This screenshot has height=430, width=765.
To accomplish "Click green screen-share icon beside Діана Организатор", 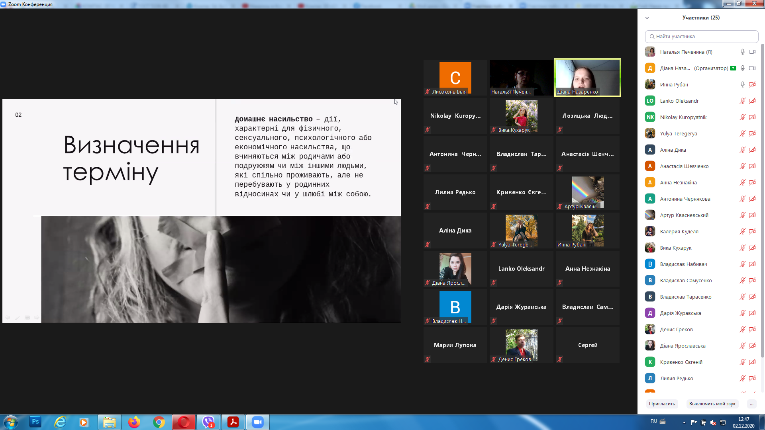I will (733, 68).
